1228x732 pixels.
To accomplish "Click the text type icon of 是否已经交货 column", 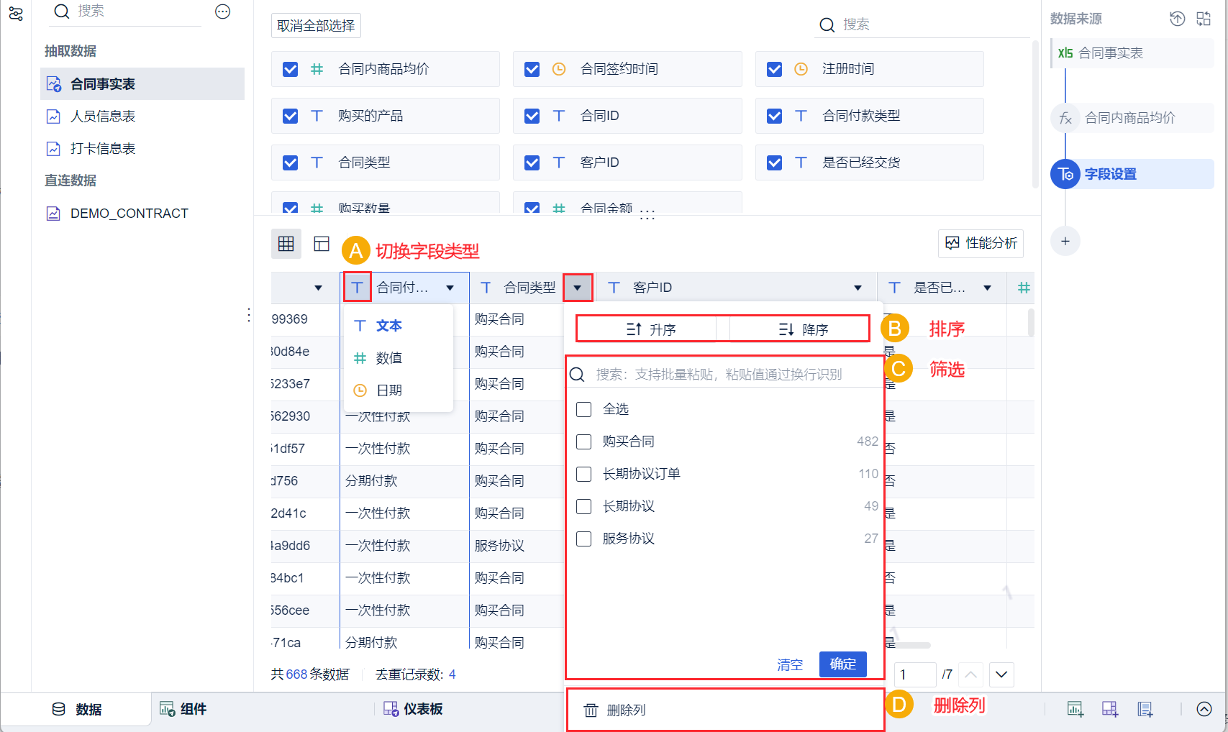I will click(x=895, y=288).
